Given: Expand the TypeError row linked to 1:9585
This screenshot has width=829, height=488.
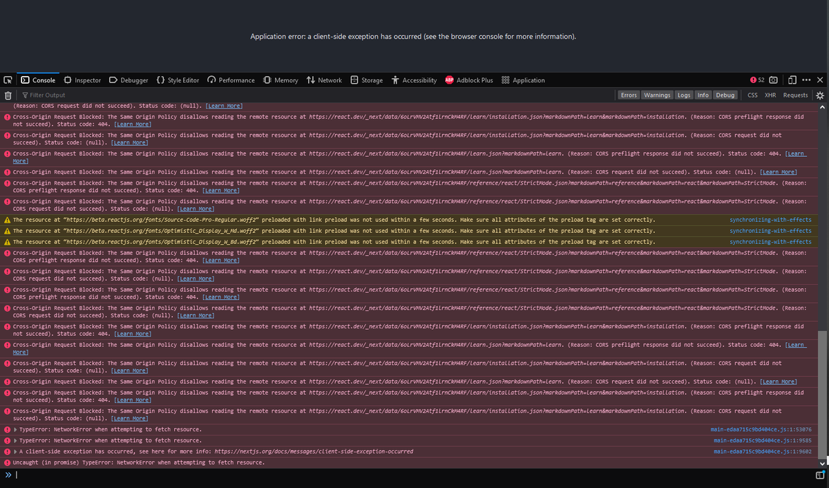Looking at the screenshot, I should 15,440.
